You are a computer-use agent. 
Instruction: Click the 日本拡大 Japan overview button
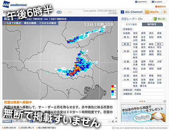pyautogui.click(x=127, y=29)
